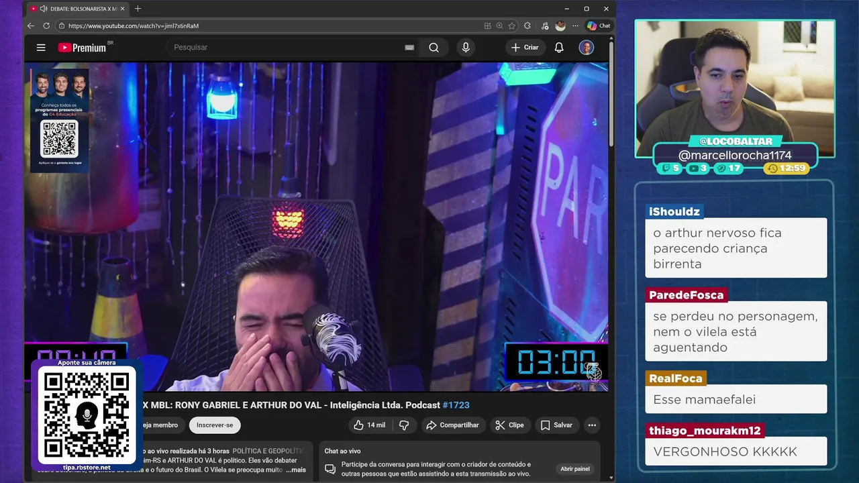Dislike the video thumbs-down button
Screen dimensions: 859x483
[x=404, y=425]
